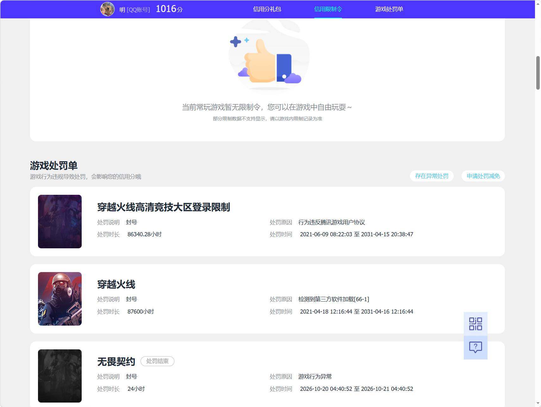Go to 游戏处罚单 tab in header
Image resolution: width=541 pixels, height=407 pixels.
click(389, 9)
